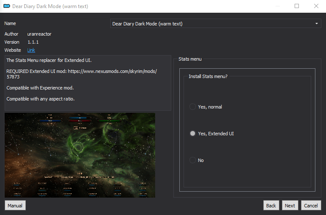The height and width of the screenshot is (215, 326).
Task: Click the stats menu preview screenshot
Action: (x=80, y=155)
